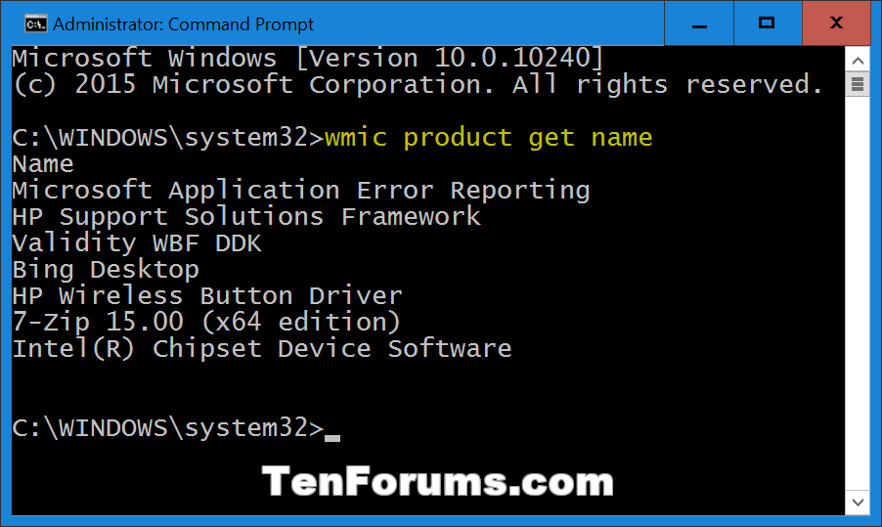
Task: Select Microsoft Application Error Reporting line
Action: [301, 191]
